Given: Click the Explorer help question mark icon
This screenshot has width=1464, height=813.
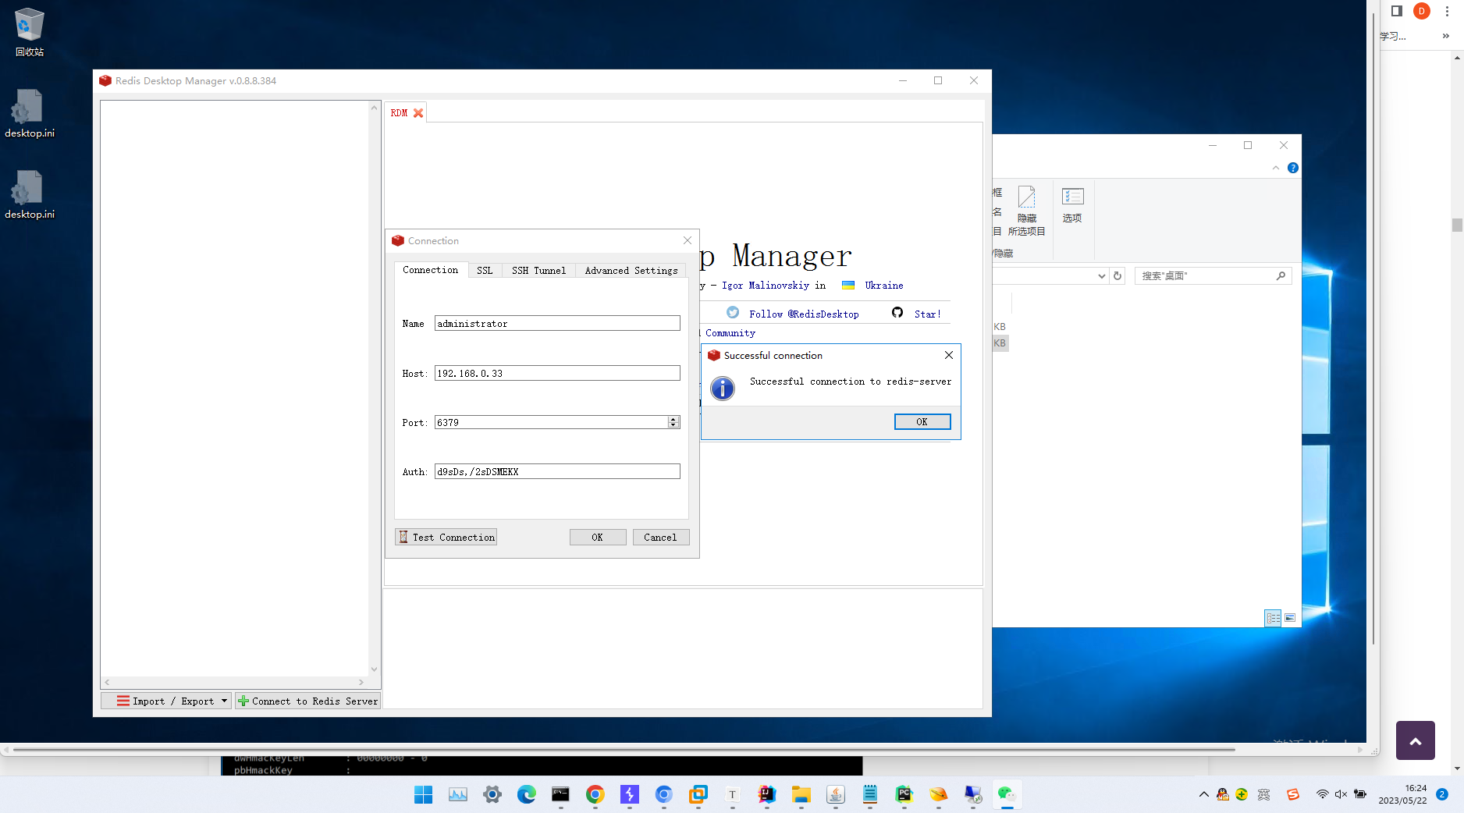Looking at the screenshot, I should click(1292, 168).
